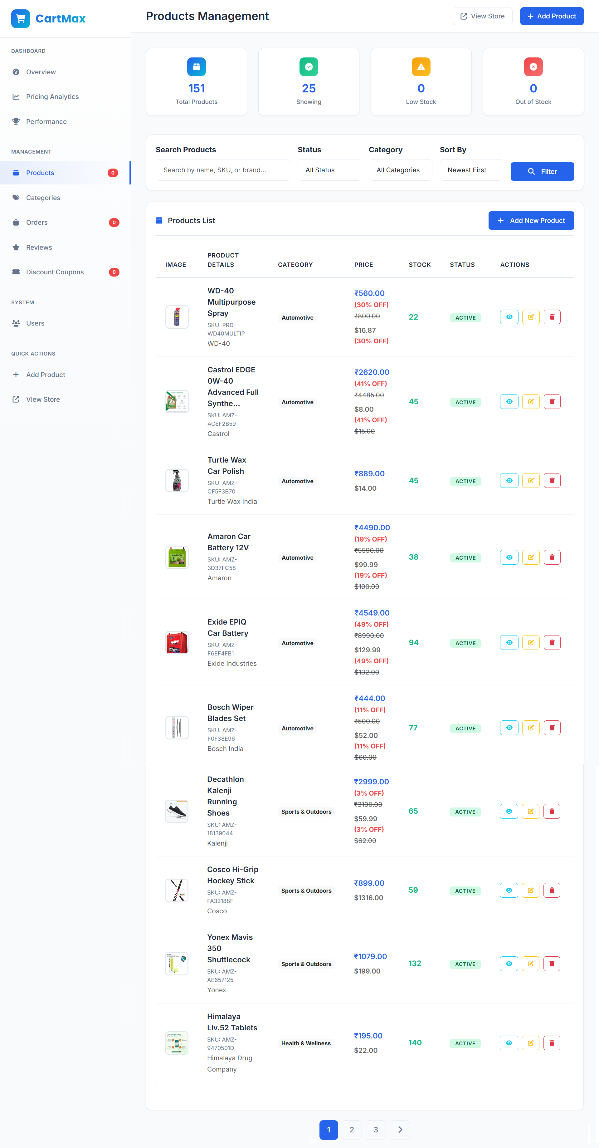Click the Add New Product button
The height and width of the screenshot is (1148, 599).
click(x=531, y=221)
